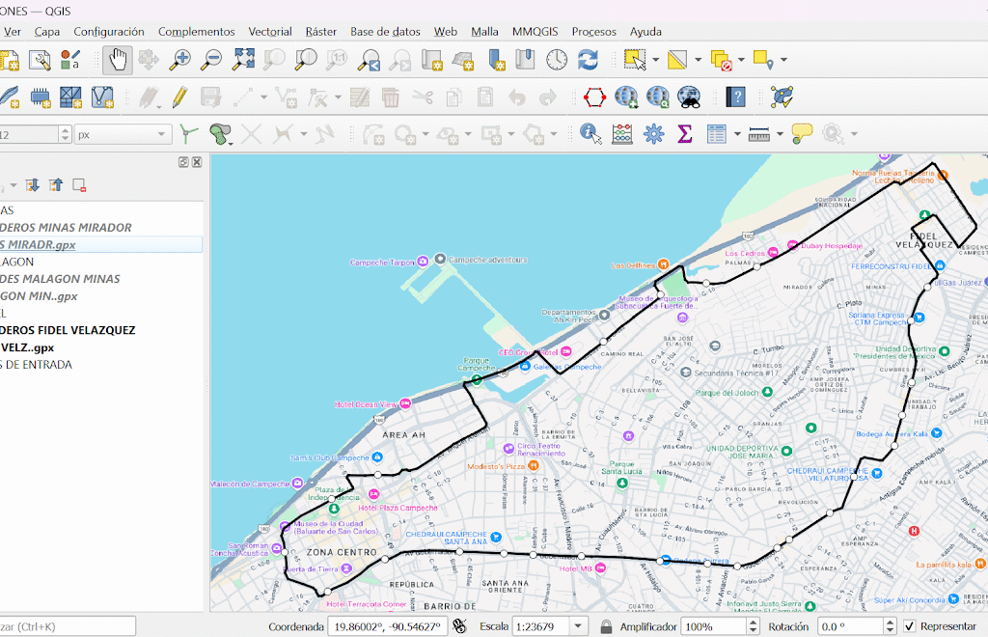988x637 pixels.
Task: Click the Zoom In magnifier tool
Action: (180, 60)
